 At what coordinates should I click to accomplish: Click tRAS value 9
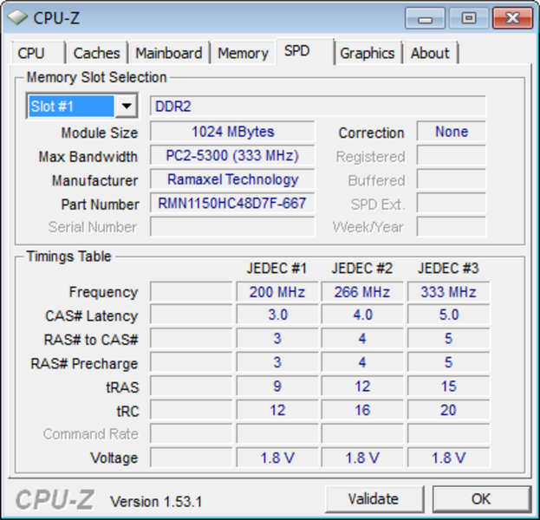(x=277, y=387)
